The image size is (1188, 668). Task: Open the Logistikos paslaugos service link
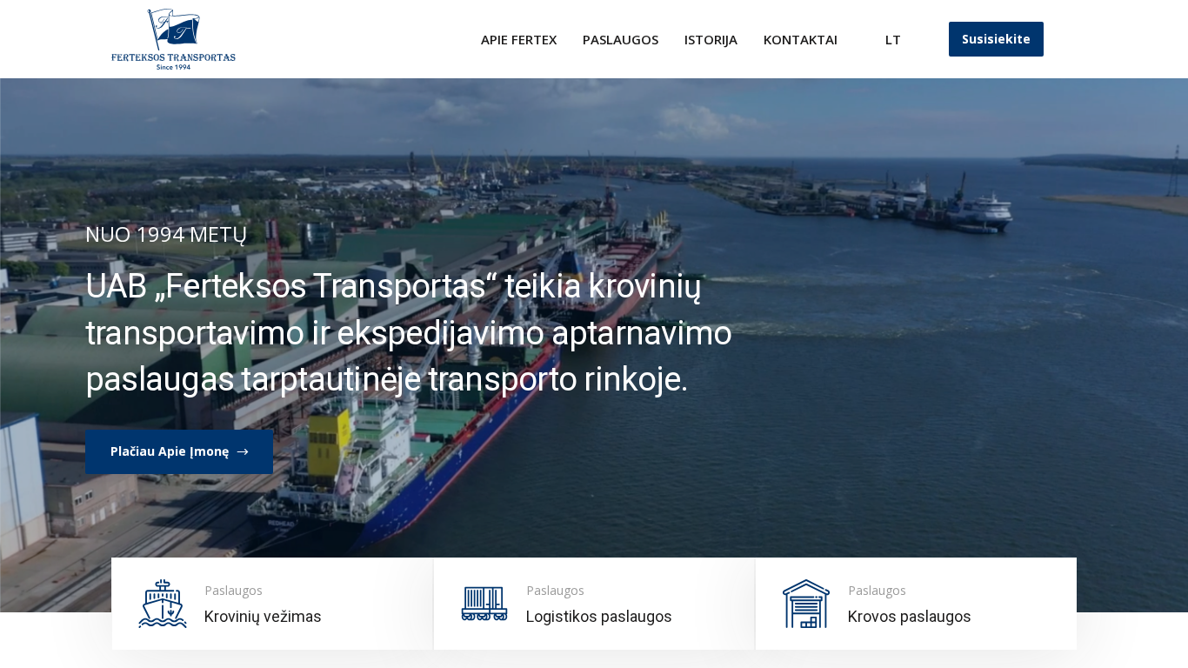pos(598,617)
